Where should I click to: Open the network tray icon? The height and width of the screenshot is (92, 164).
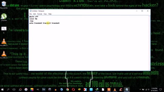(x=146, y=89)
